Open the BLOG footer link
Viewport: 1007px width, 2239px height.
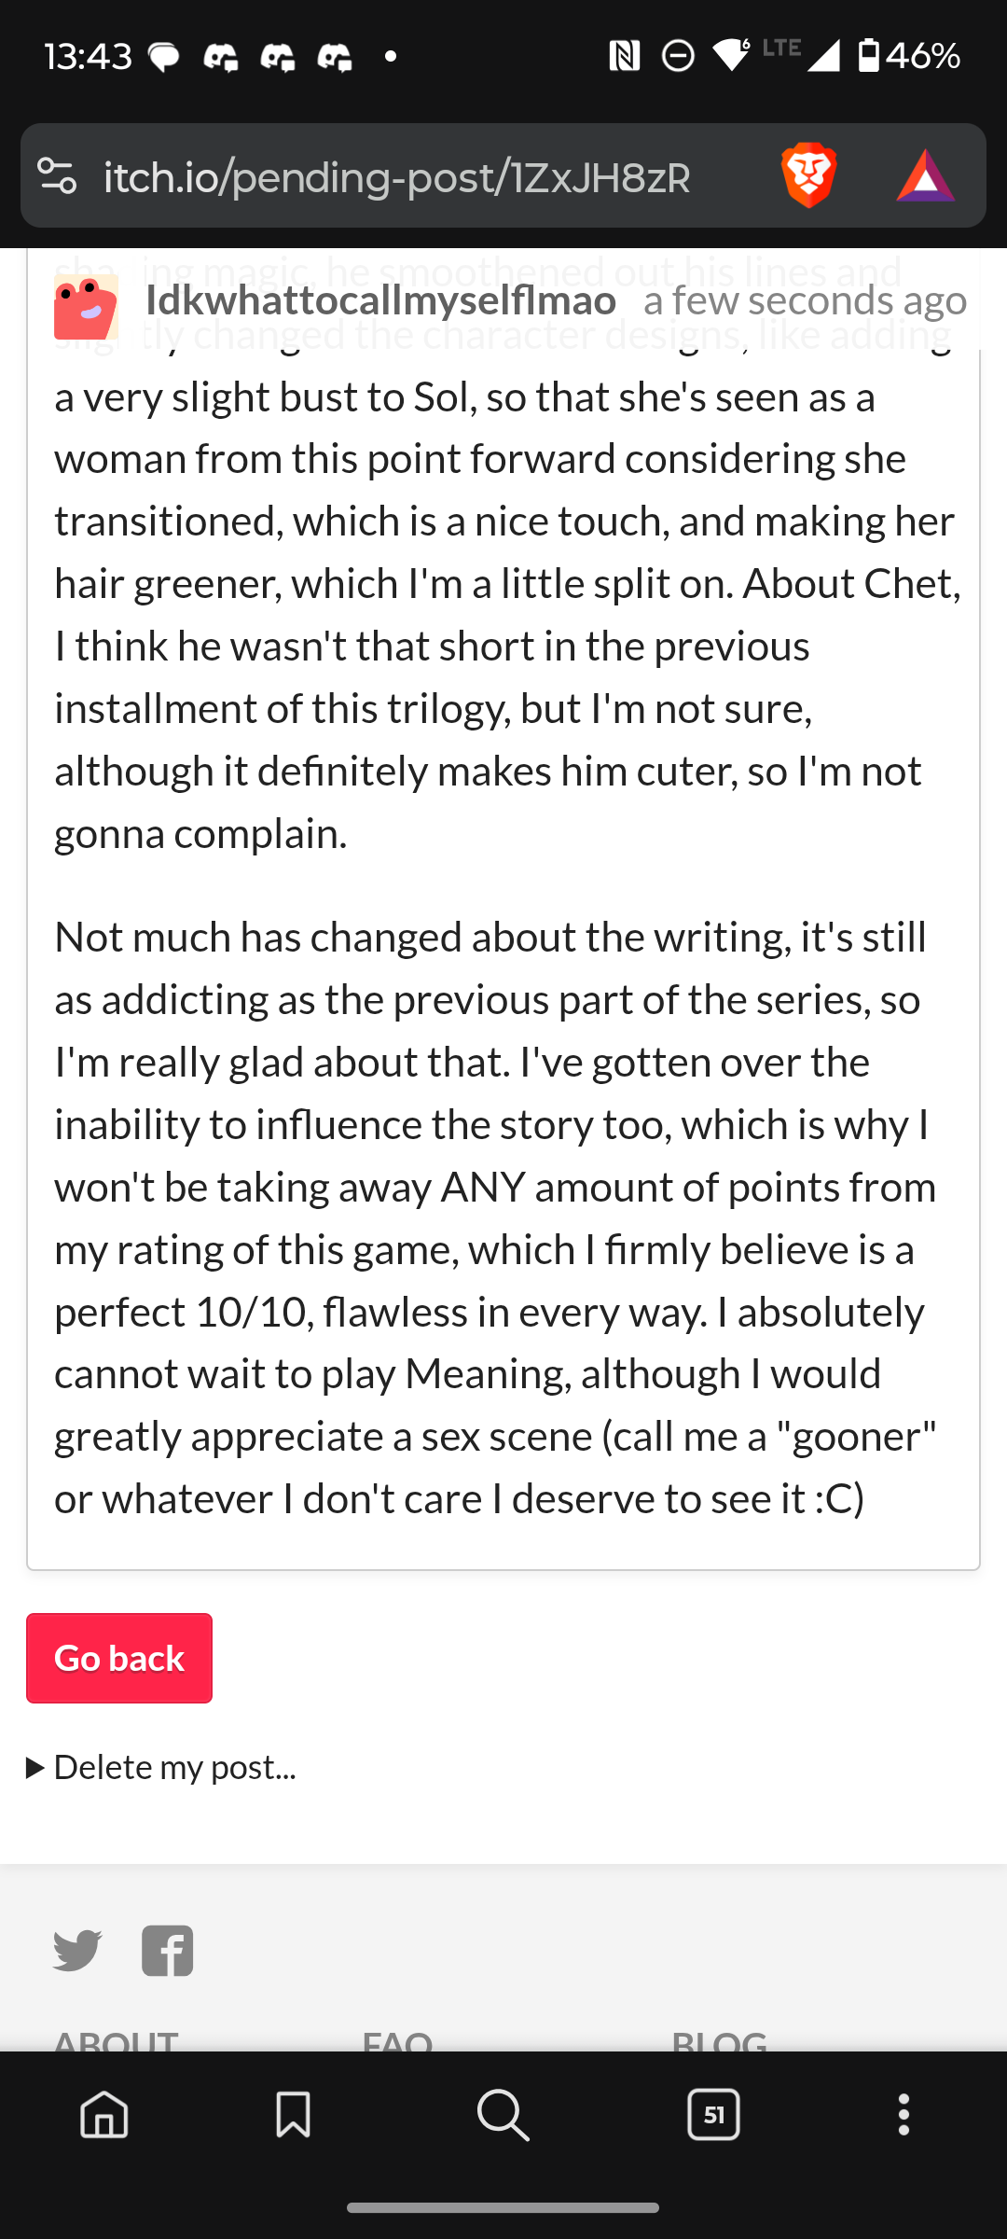coord(719,2041)
